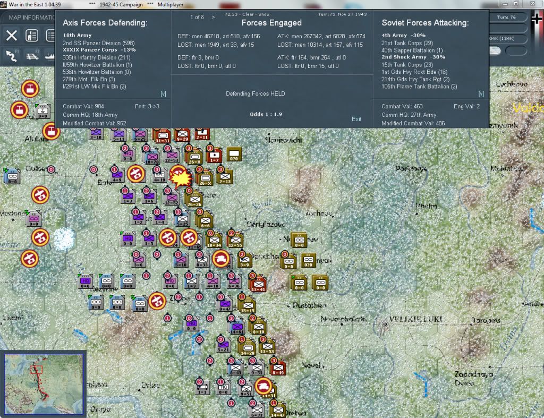Select the 1=1 unit counter
The width and height of the screenshot is (544, 418).
coord(202,388)
